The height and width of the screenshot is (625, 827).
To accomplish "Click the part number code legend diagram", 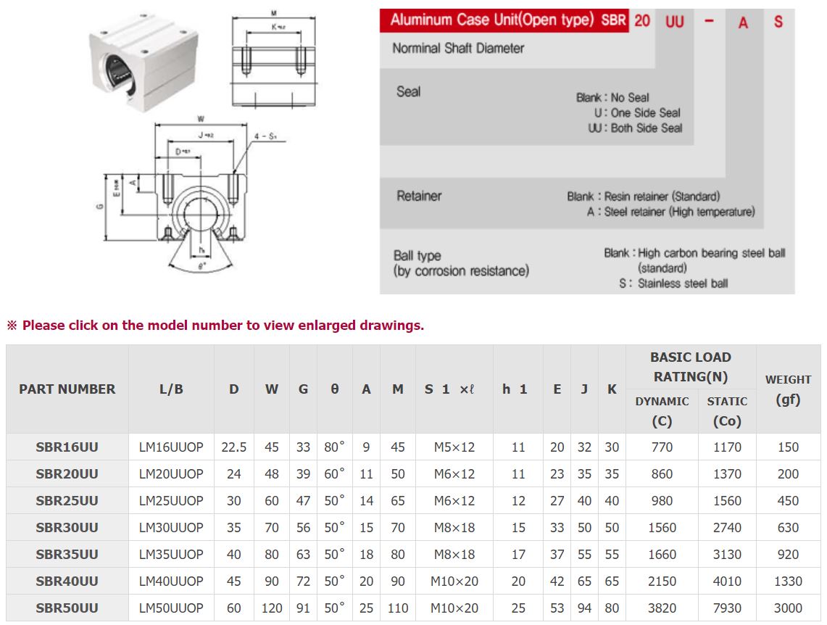I will pos(587,152).
